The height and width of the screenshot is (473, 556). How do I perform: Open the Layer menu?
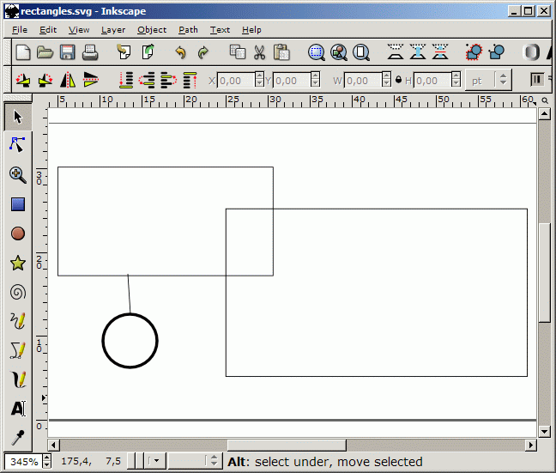[113, 30]
